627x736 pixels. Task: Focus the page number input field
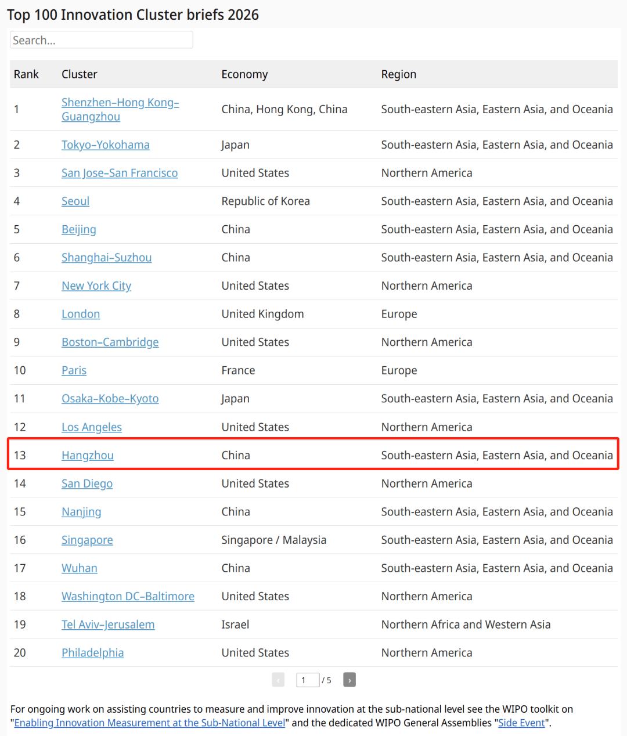308,680
